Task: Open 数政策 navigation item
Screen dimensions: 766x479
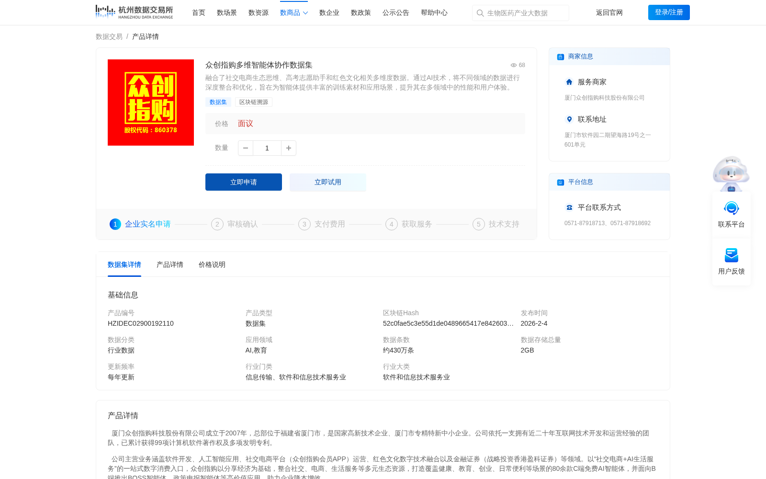Action: (361, 12)
